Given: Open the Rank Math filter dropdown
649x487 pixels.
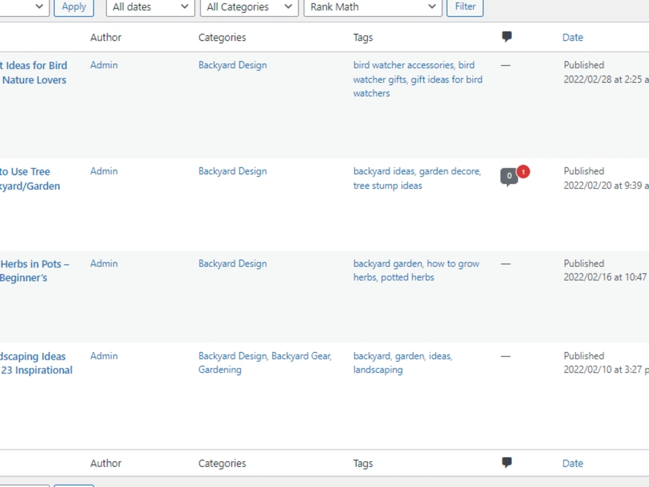Looking at the screenshot, I should click(x=373, y=7).
